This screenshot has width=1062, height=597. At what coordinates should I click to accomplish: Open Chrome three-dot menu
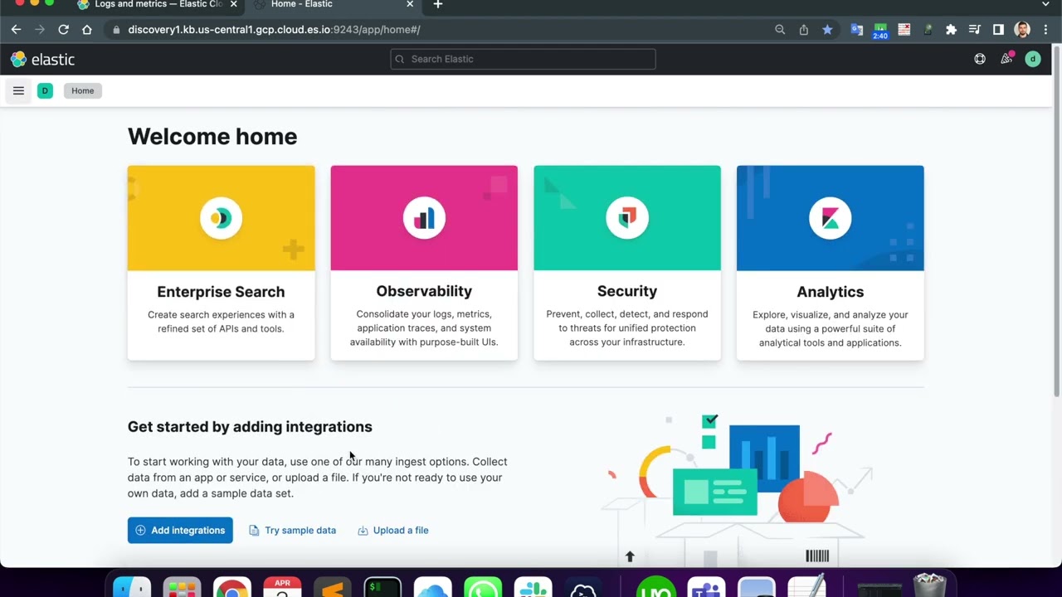pyautogui.click(x=1045, y=29)
